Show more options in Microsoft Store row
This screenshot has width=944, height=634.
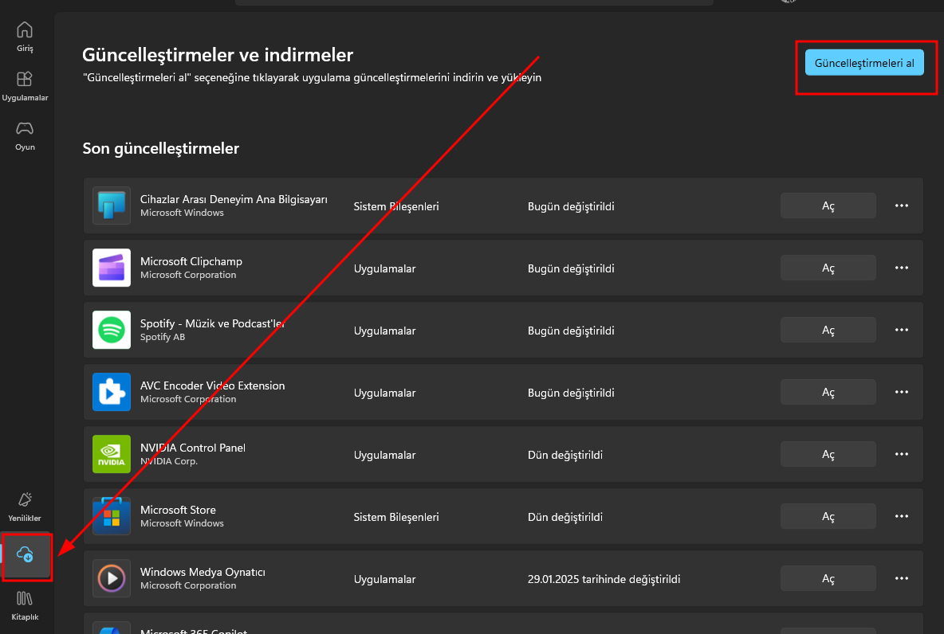(901, 516)
